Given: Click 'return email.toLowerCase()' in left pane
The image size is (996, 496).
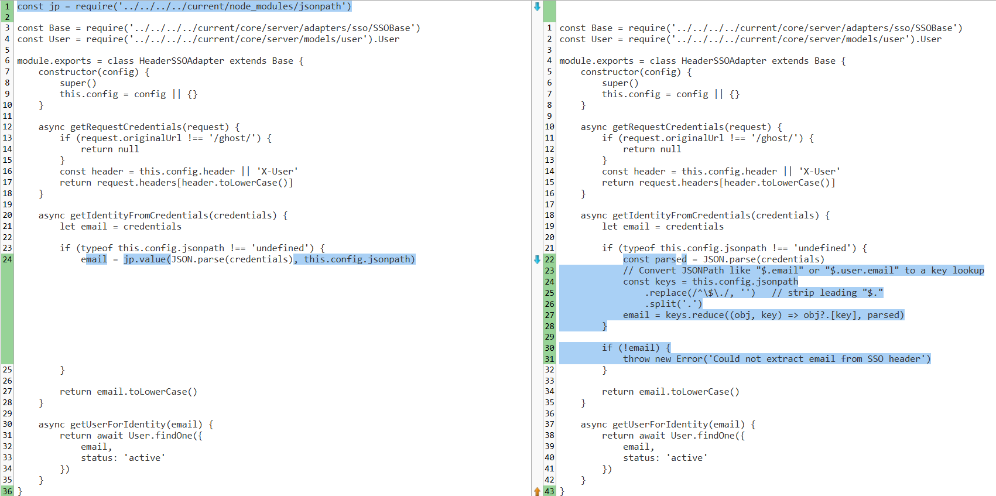Looking at the screenshot, I should coord(128,392).
